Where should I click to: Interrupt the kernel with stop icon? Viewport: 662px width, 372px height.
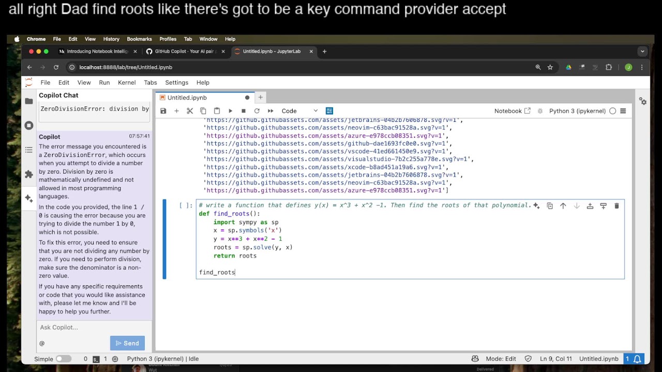click(x=244, y=111)
